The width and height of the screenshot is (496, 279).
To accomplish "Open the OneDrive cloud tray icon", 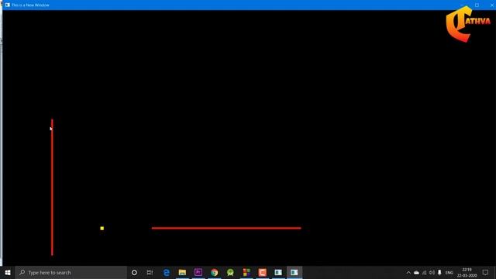I will pos(416,272).
